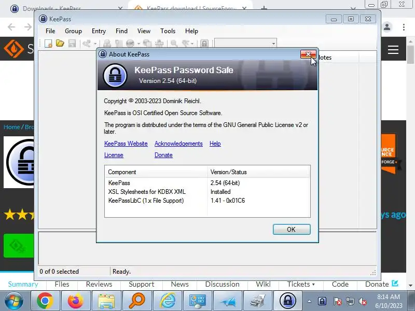Click the Copy URLs toolbar icon
Viewport: 415px width, 311px height.
147,44
